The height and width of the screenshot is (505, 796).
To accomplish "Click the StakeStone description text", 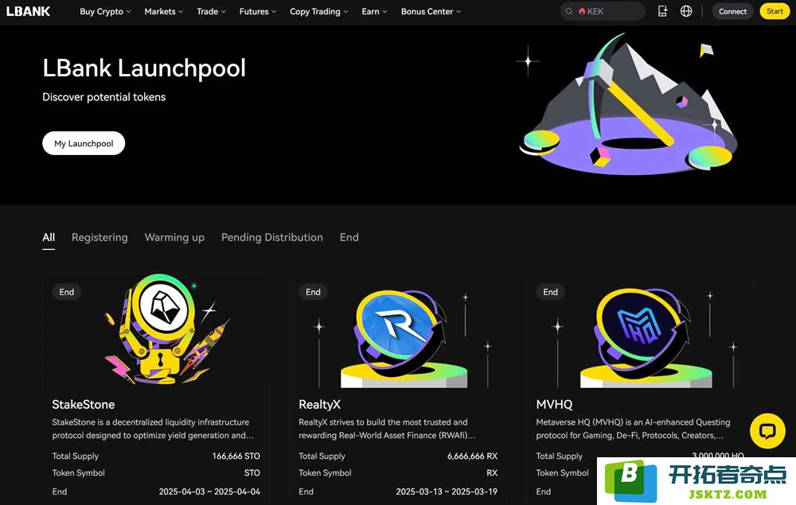I will click(x=153, y=429).
